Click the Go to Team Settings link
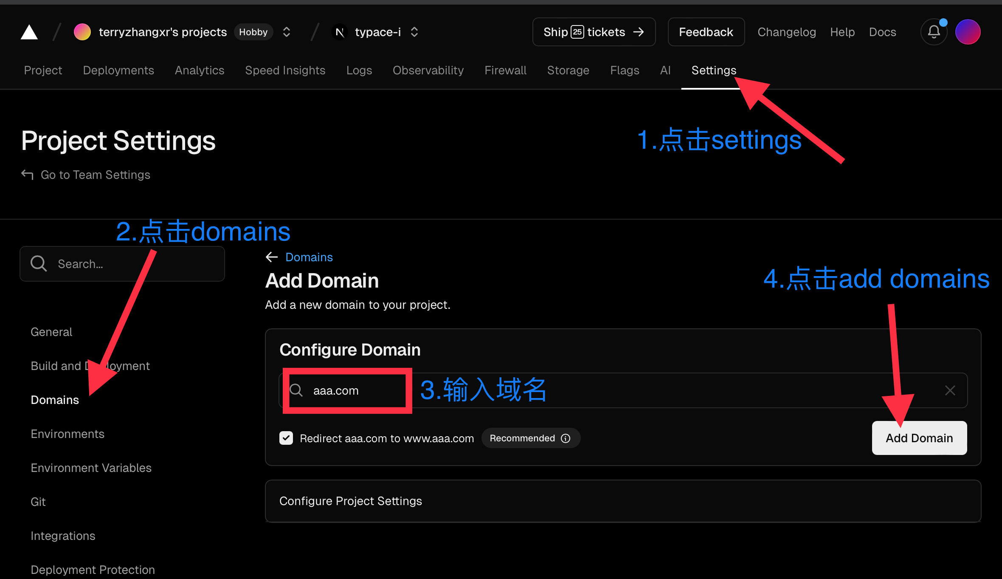The width and height of the screenshot is (1002, 579). tap(96, 175)
